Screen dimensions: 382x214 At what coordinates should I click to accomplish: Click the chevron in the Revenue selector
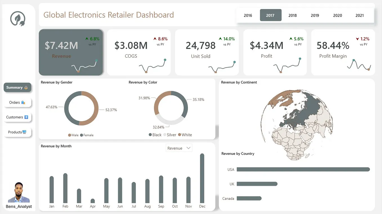click(x=188, y=148)
